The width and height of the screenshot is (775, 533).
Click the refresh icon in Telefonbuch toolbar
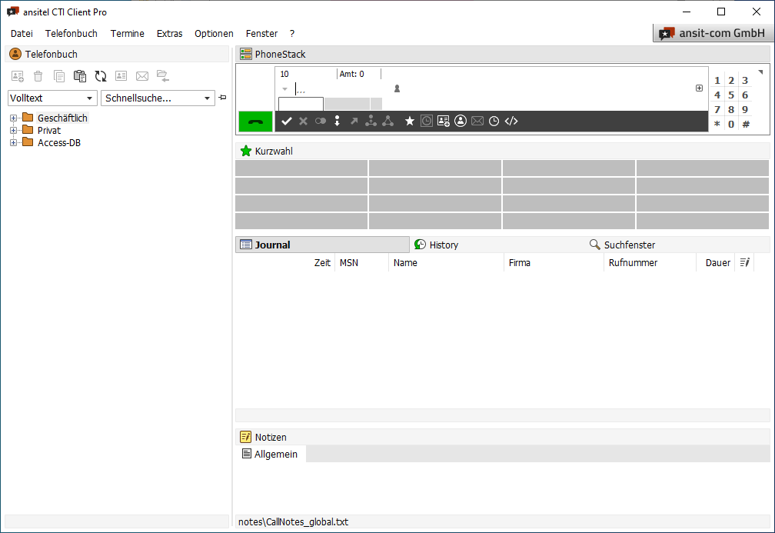[x=101, y=75]
